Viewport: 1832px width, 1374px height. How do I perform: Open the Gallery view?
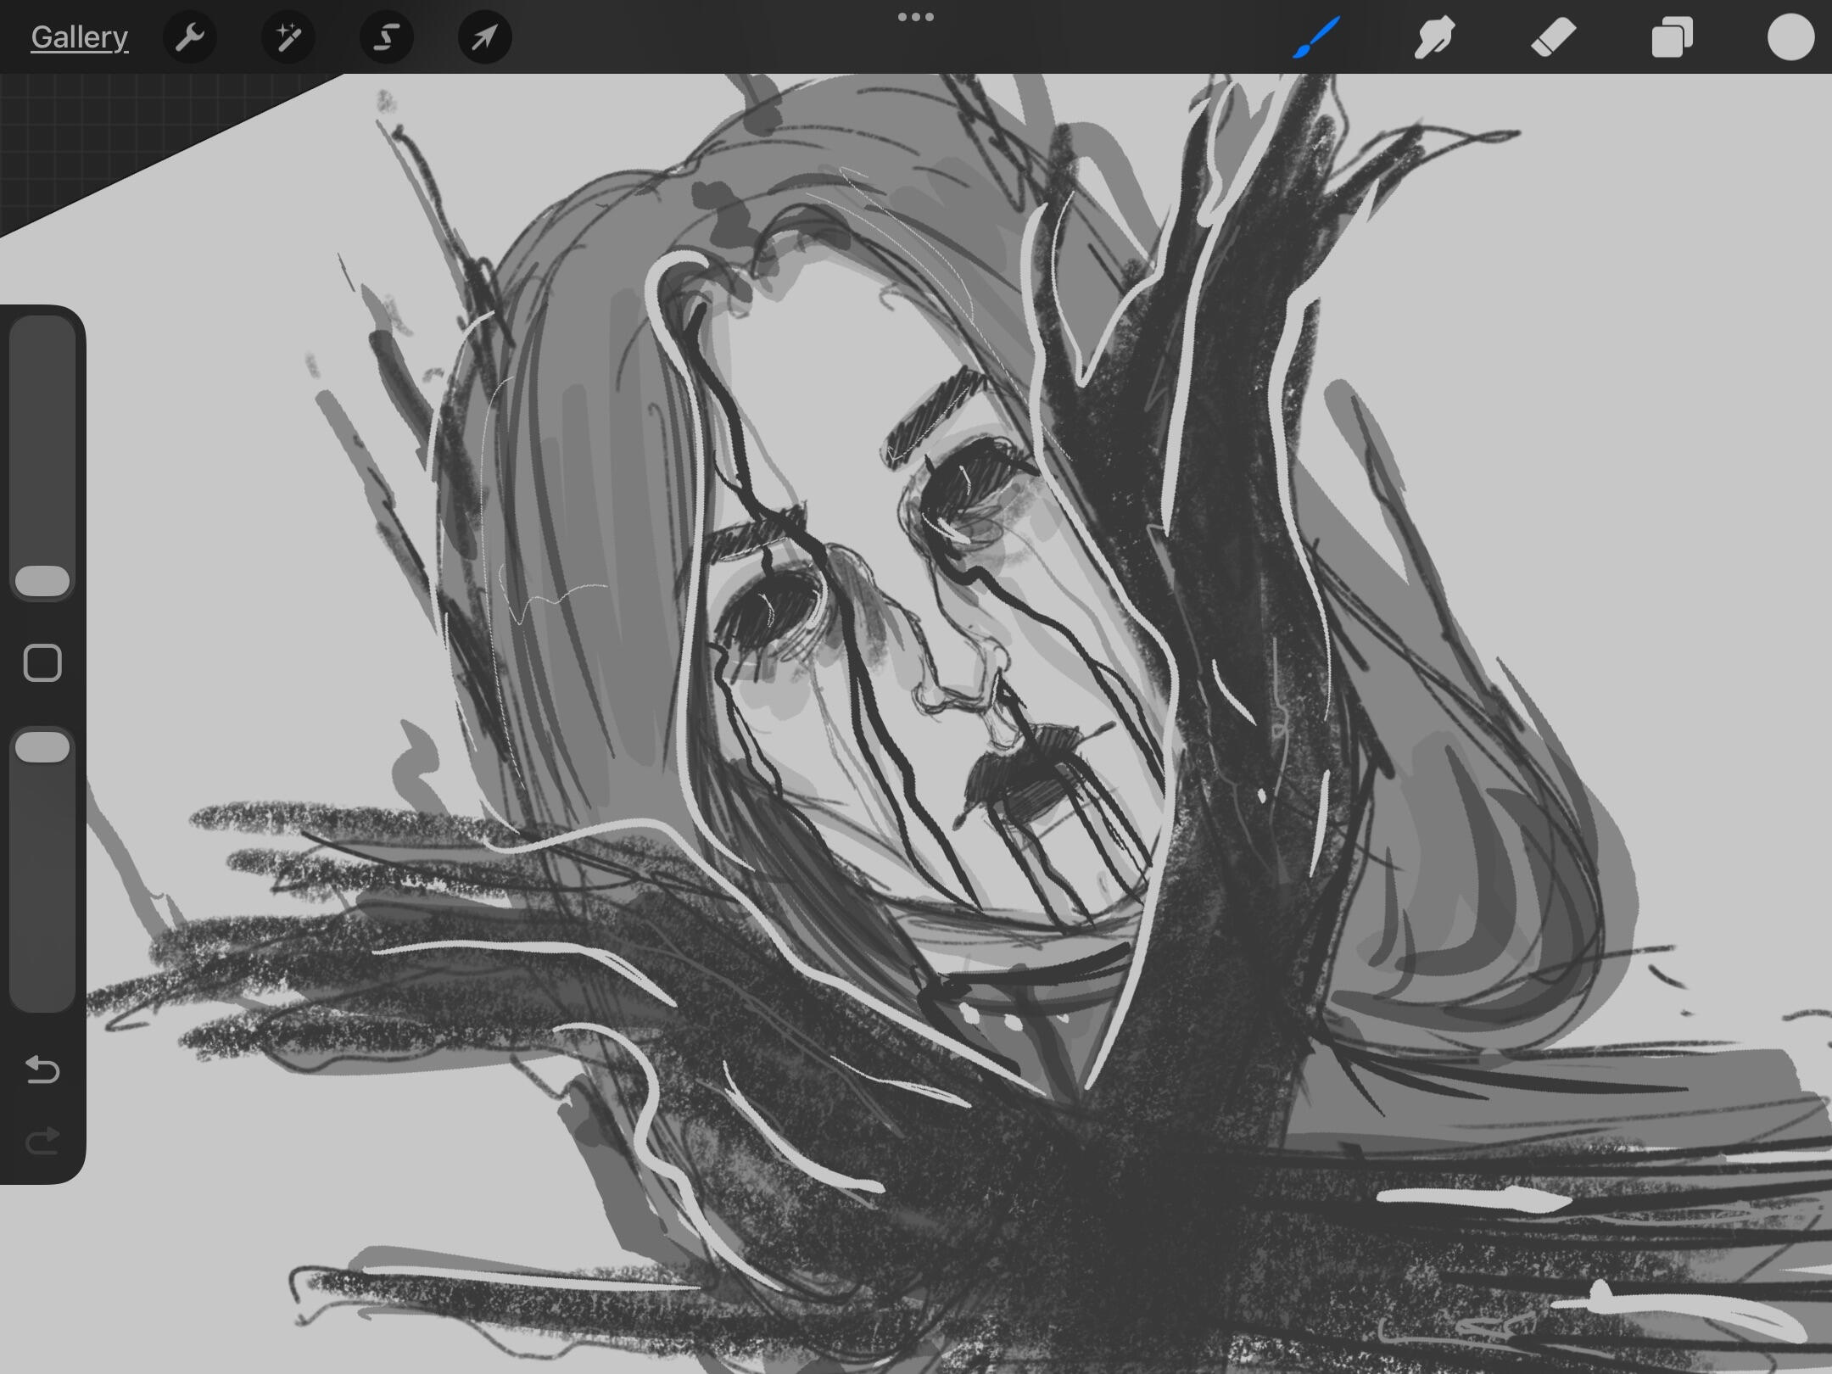pyautogui.click(x=79, y=37)
